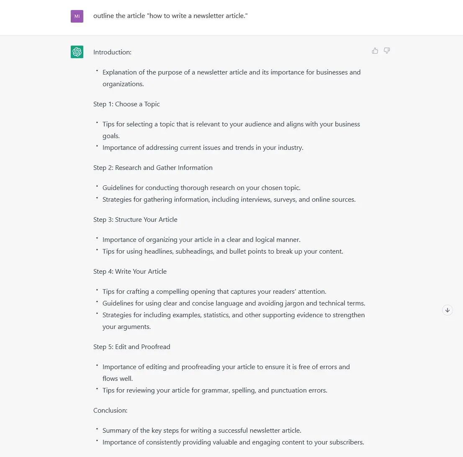The height and width of the screenshot is (457, 463).
Task: Click the "Introduction:" heading
Action: (112, 52)
